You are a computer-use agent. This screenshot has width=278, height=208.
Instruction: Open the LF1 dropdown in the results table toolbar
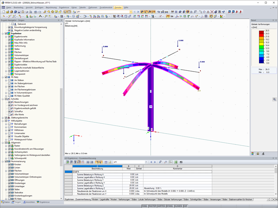point(146,162)
